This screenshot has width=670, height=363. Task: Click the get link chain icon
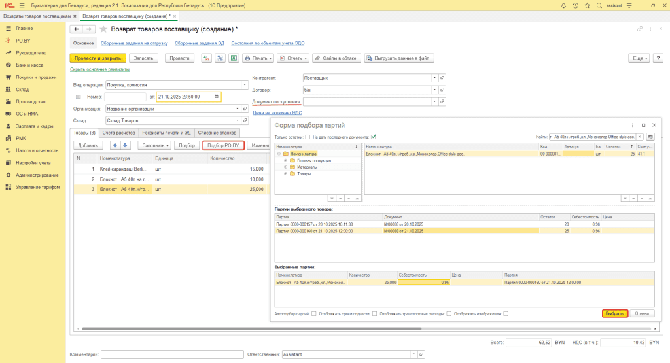tap(639, 29)
